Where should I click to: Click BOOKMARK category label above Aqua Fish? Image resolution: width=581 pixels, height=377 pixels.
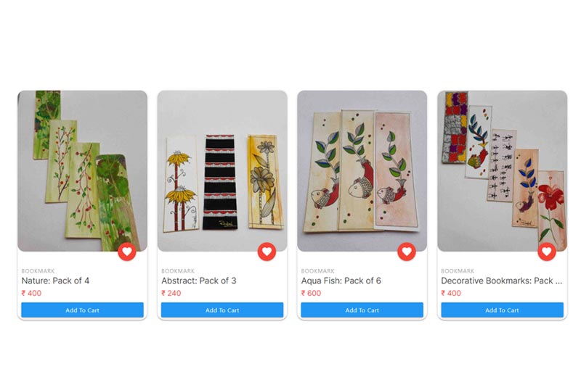click(317, 271)
